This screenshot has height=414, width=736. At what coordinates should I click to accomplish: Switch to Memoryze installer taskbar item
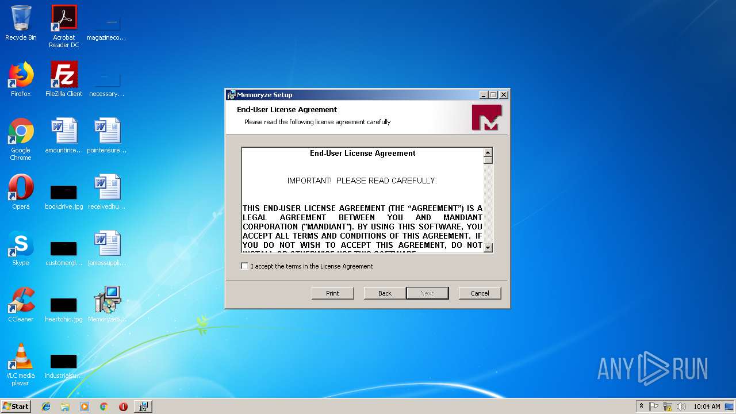(143, 407)
